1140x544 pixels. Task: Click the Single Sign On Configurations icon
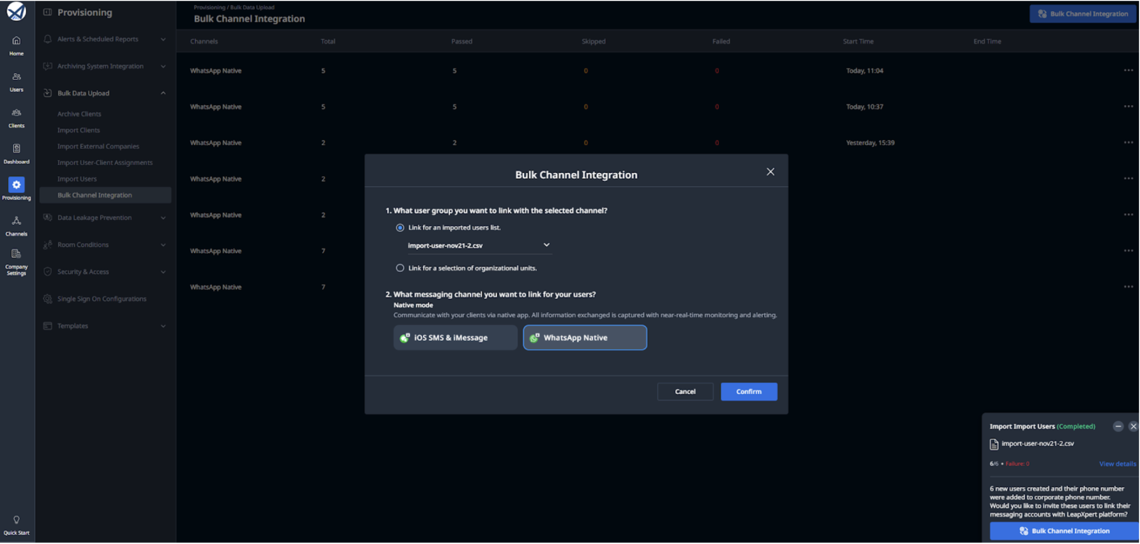[48, 298]
